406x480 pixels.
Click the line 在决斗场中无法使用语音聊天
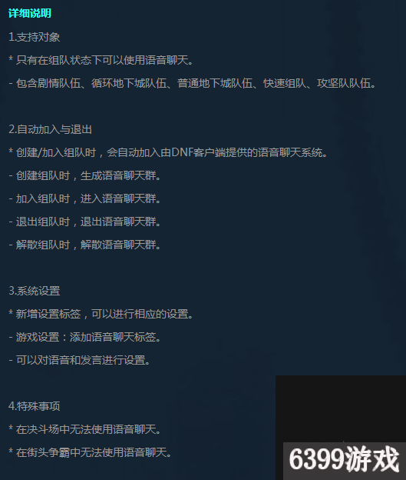pos(84,429)
